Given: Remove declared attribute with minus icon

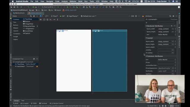Looking at the screenshot, I should tap(175, 26).
